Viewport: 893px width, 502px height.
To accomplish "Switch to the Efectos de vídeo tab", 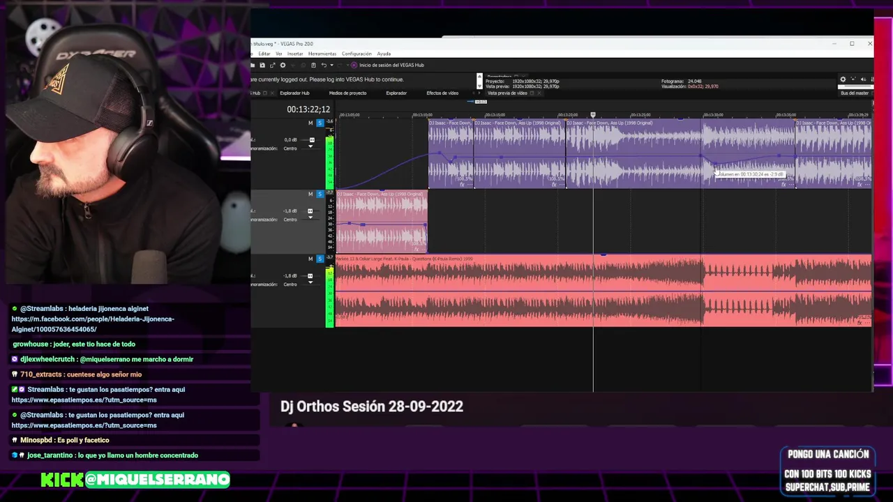I will pos(442,93).
